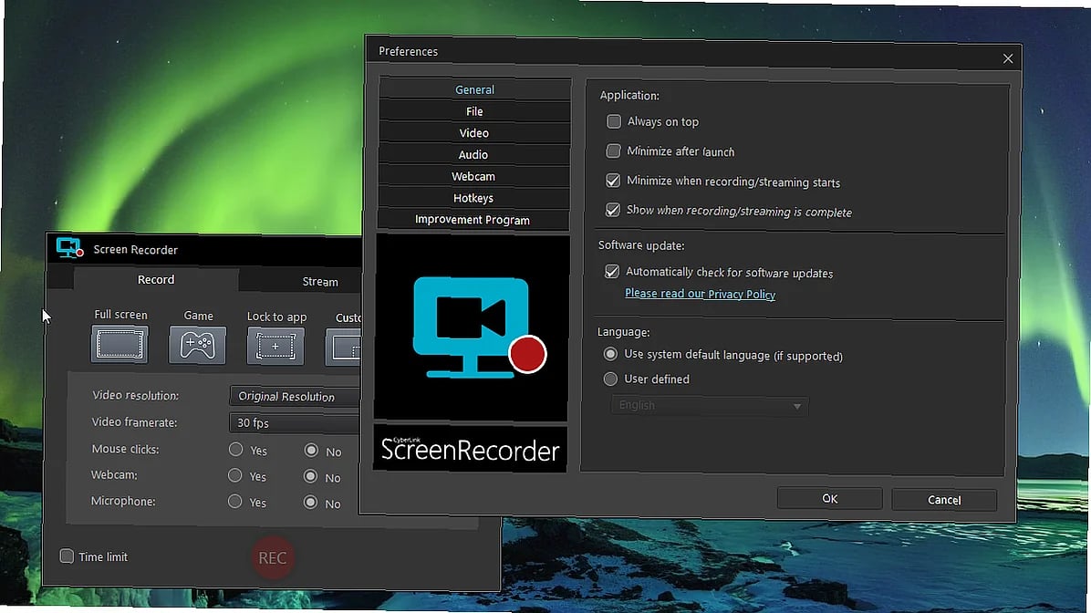Click the Screen Recorder title bar logo
Image resolution: width=1091 pixels, height=613 pixels.
coord(69,248)
